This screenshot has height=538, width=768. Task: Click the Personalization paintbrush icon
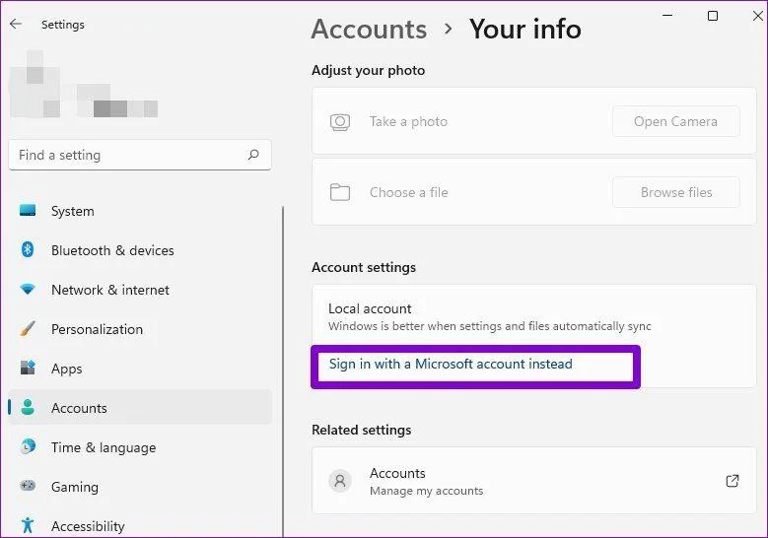28,328
